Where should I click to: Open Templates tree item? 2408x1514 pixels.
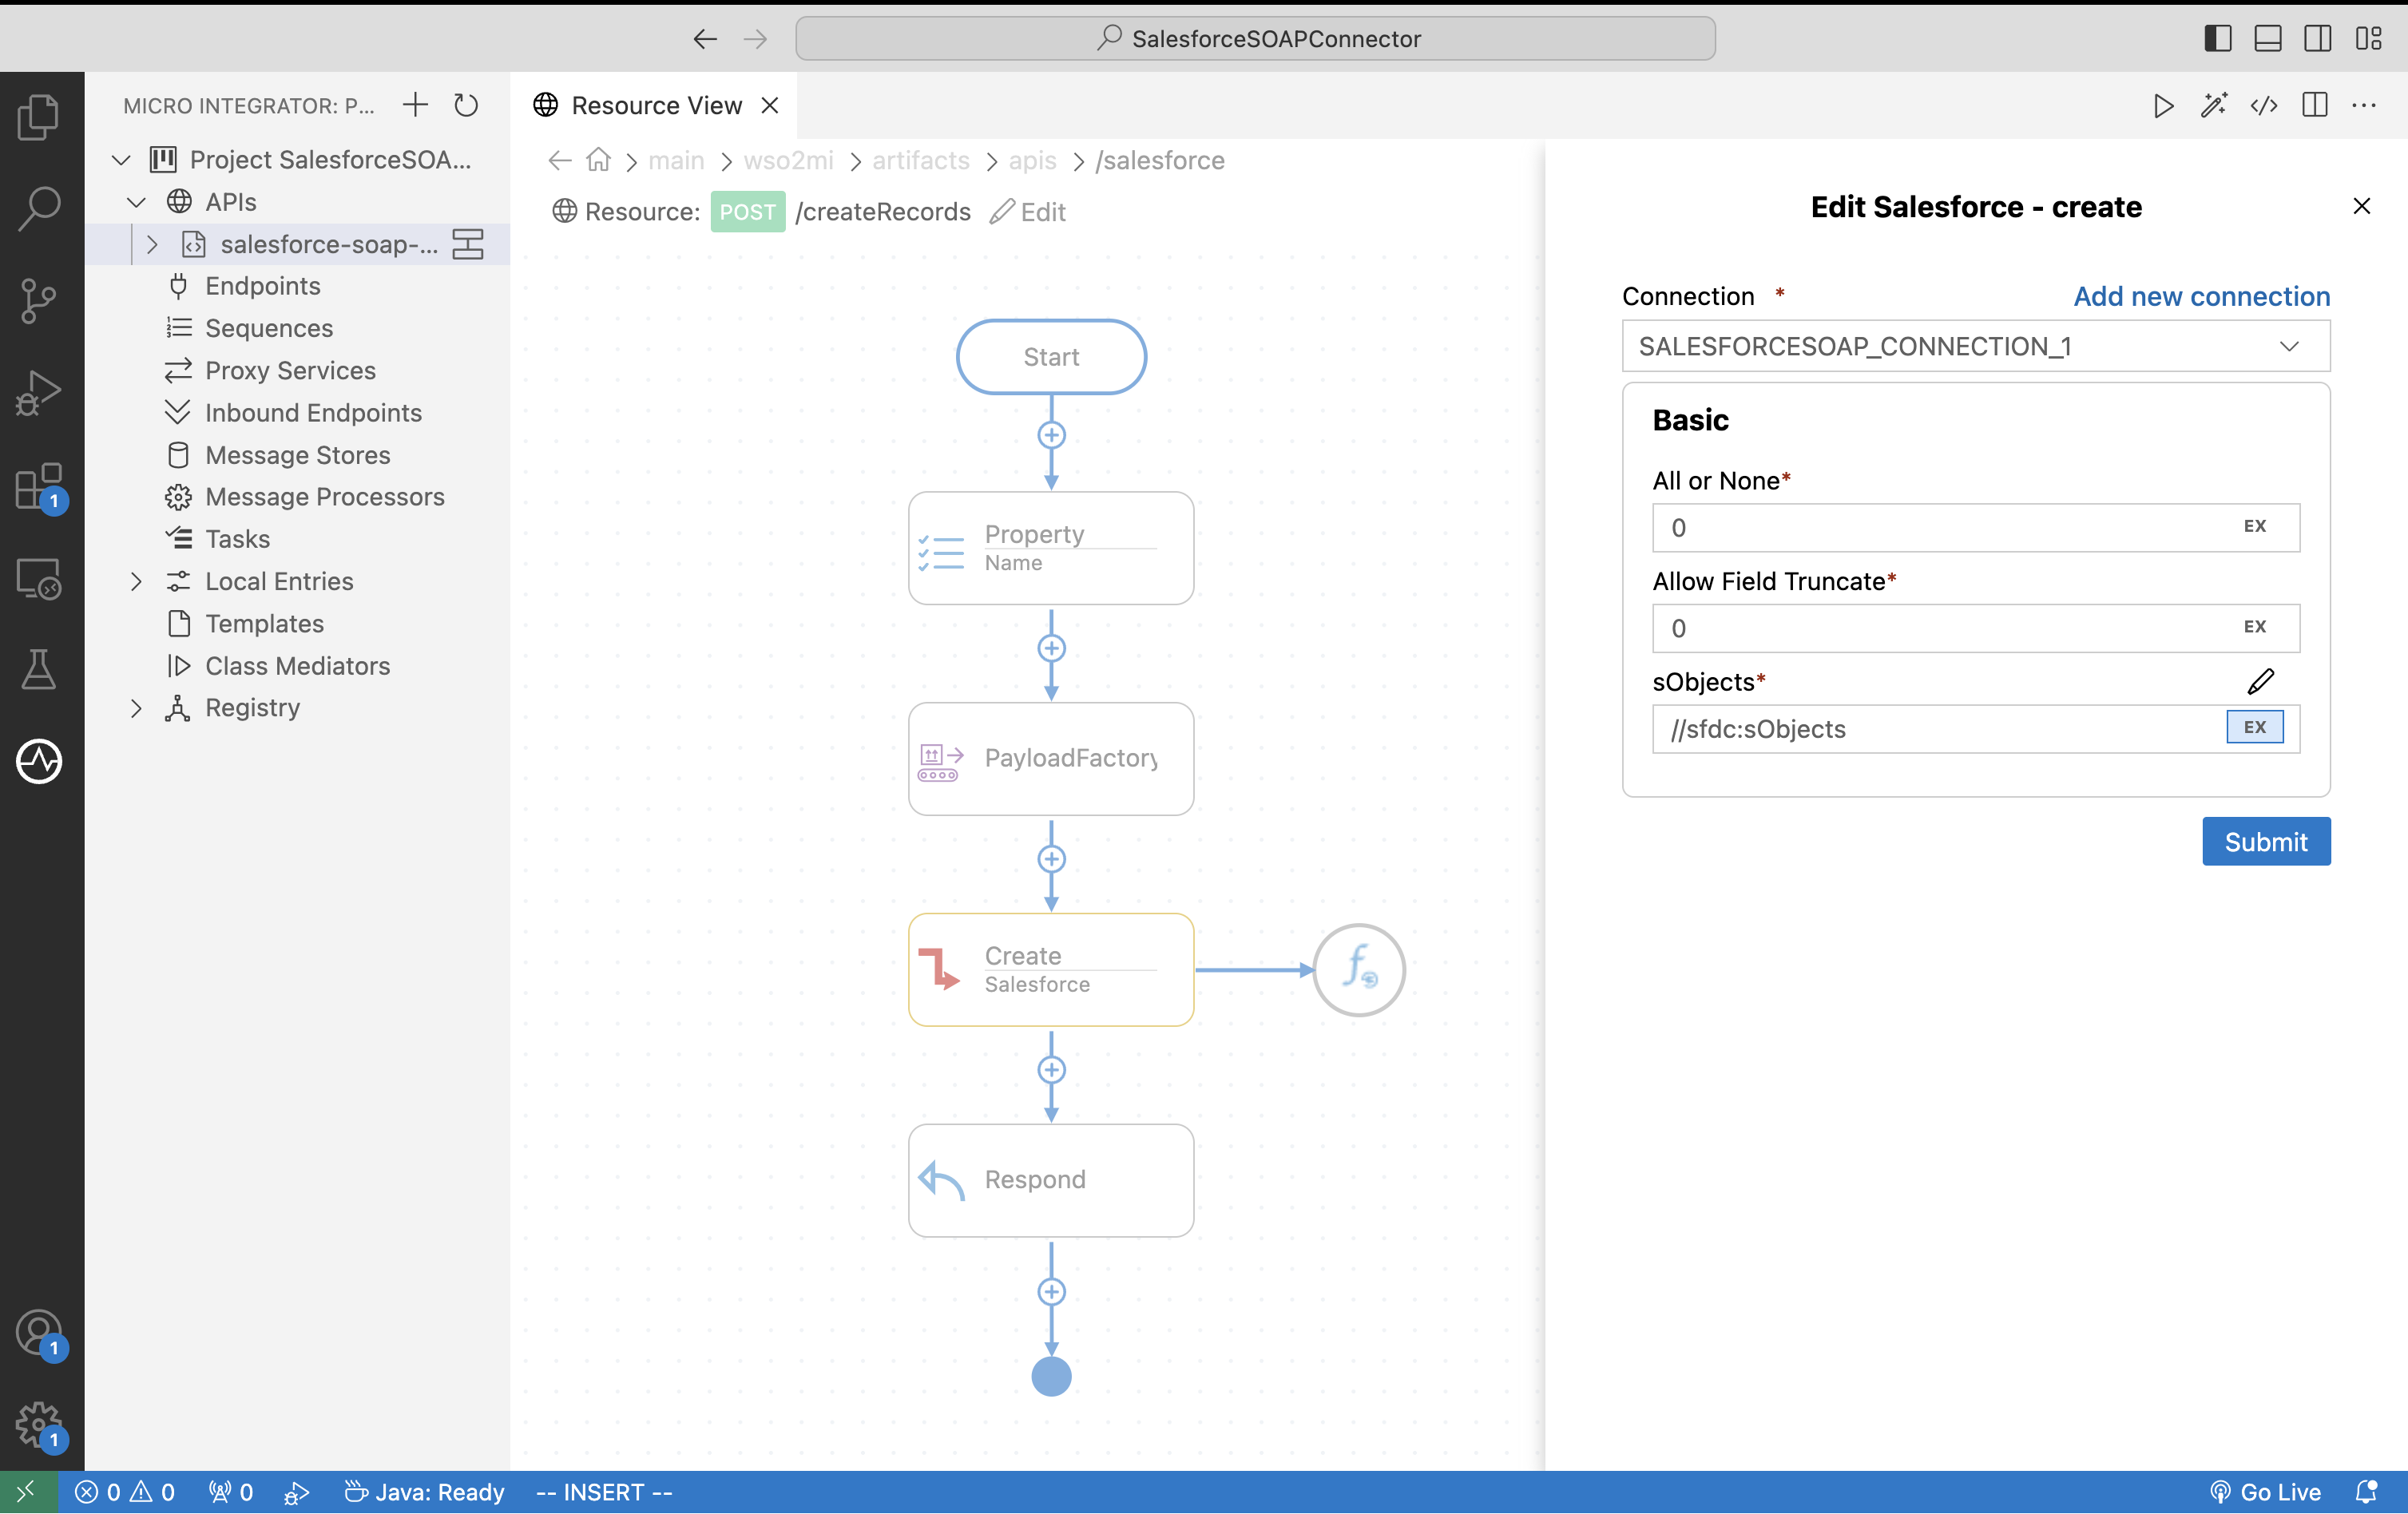(x=264, y=624)
